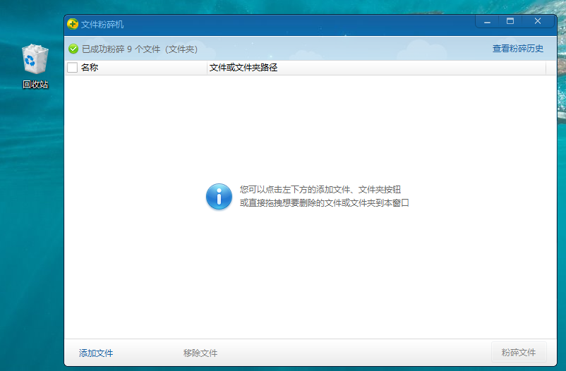This screenshot has width=566, height=371.
Task: Close the 文件粉碎机 window
Action: (538, 22)
